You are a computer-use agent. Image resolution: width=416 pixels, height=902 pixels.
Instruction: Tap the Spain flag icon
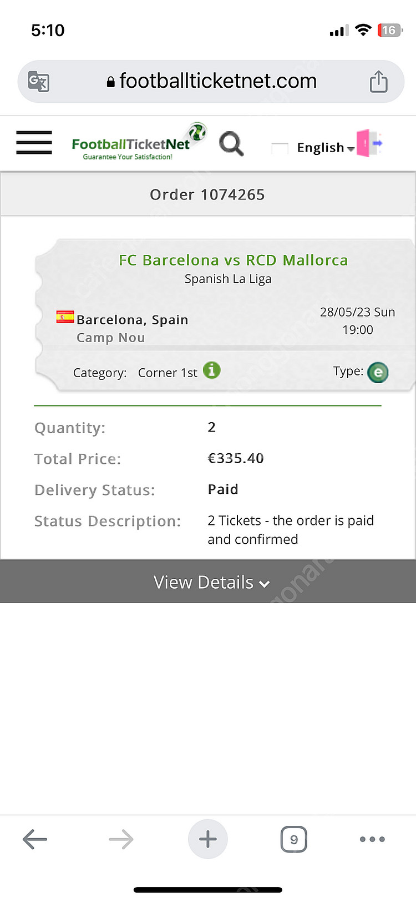(65, 317)
